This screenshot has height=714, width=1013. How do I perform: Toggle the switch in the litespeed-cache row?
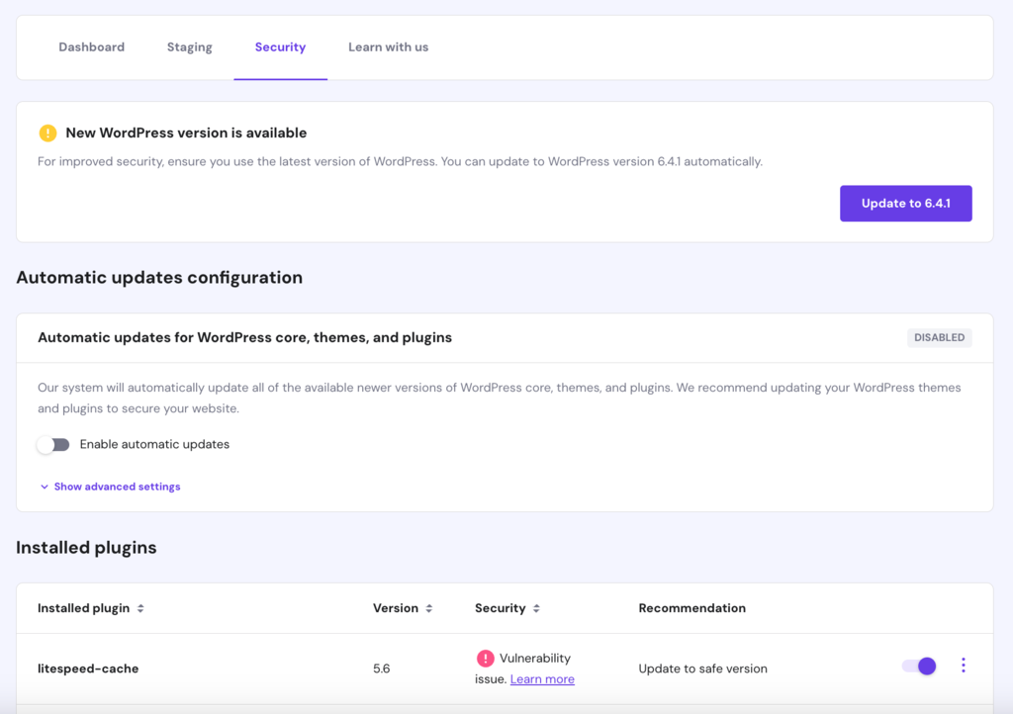[918, 666]
